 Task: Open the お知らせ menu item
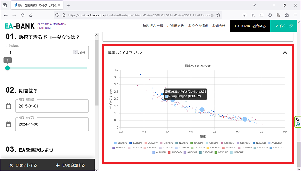pyautogui.click(x=219, y=26)
